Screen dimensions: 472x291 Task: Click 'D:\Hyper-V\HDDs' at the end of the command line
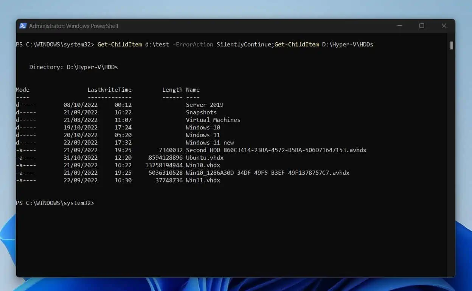[x=348, y=45]
